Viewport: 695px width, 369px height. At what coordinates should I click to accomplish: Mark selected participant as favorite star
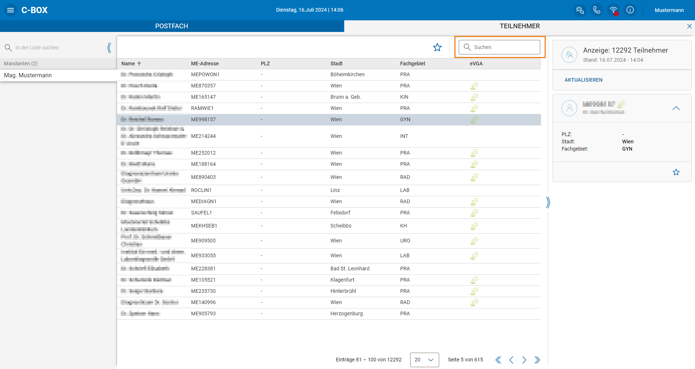[676, 172]
